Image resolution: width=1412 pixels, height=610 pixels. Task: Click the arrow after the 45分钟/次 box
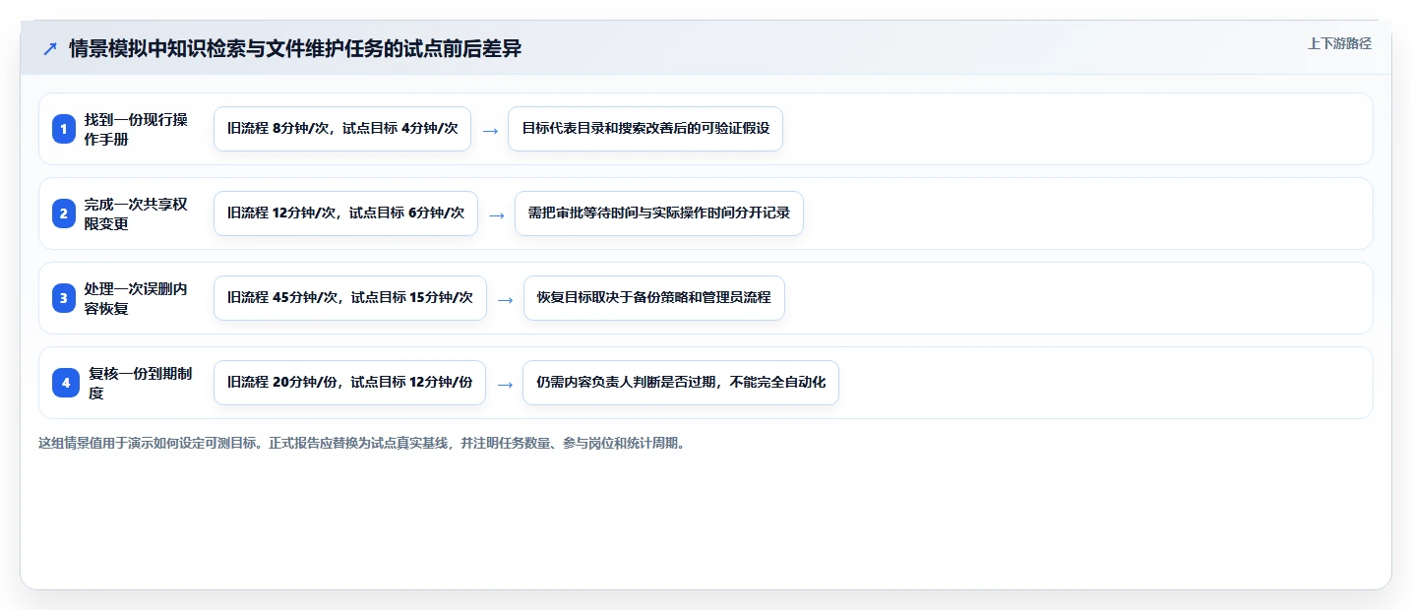[x=506, y=299]
